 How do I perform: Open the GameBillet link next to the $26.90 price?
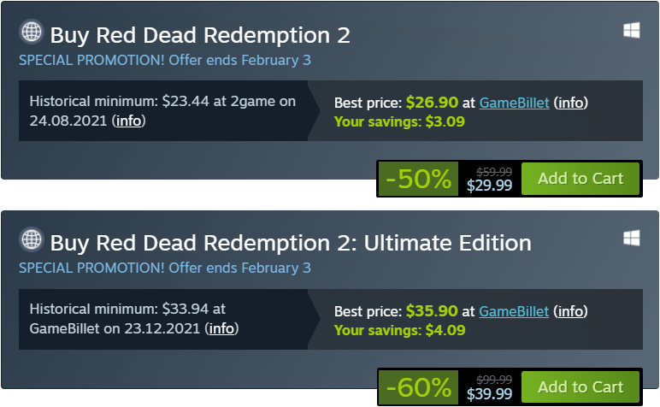click(514, 103)
